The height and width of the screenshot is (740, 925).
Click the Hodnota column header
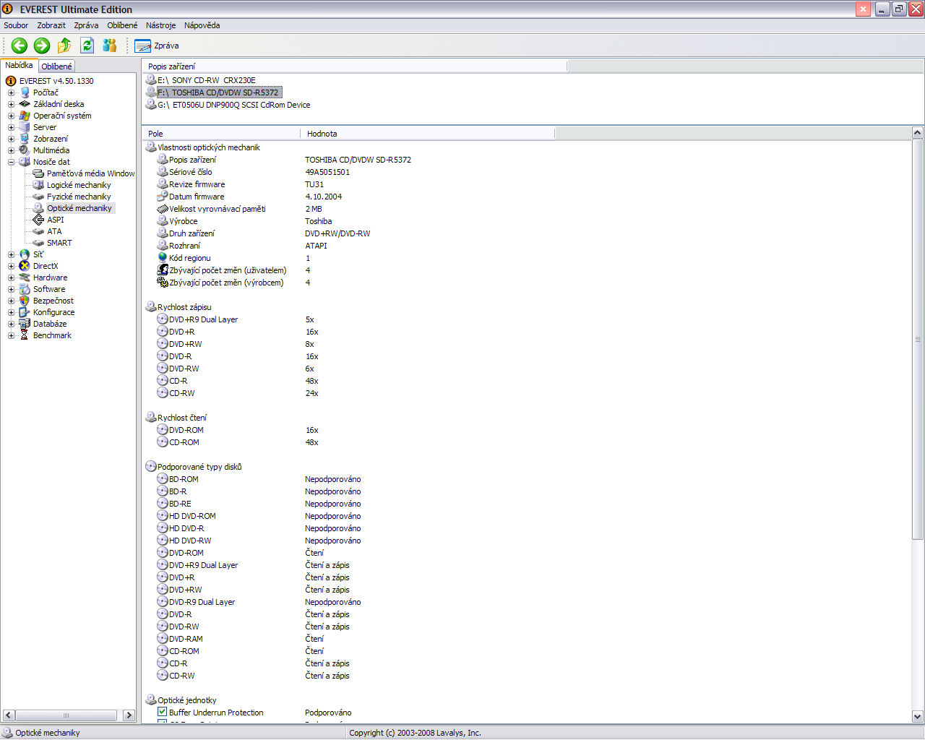[426, 134]
